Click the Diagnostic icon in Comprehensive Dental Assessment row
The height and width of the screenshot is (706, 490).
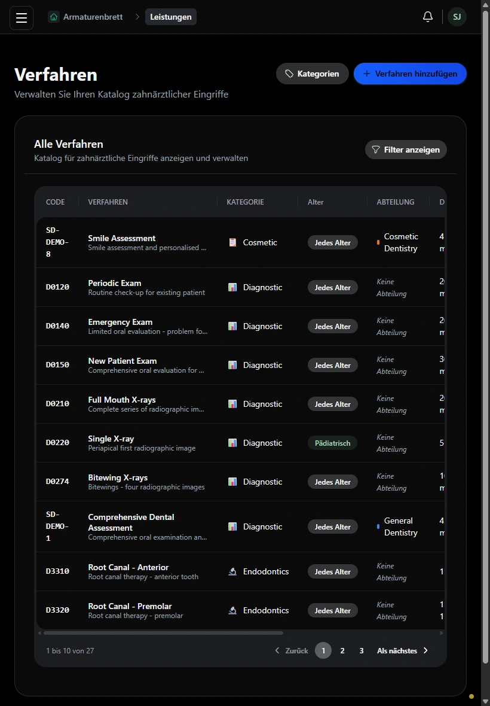232,527
